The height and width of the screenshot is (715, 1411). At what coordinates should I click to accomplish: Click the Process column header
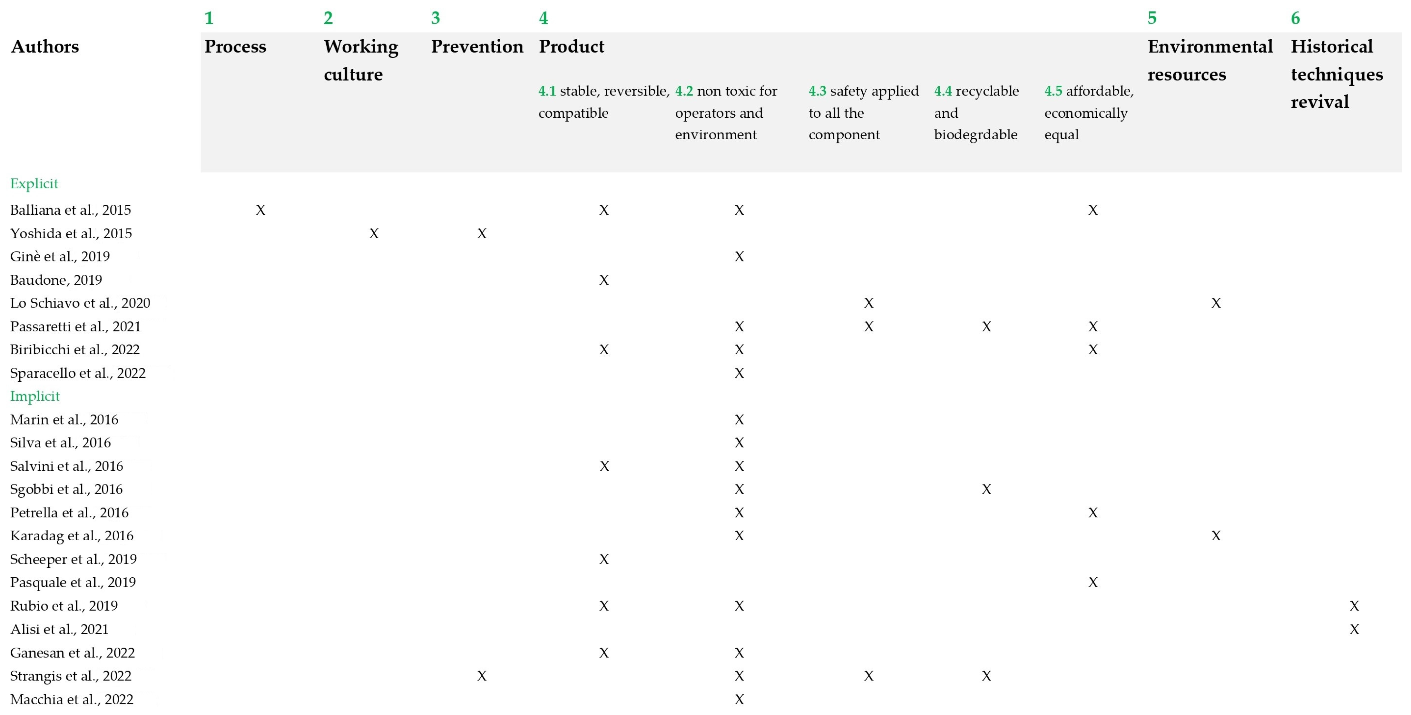click(235, 46)
